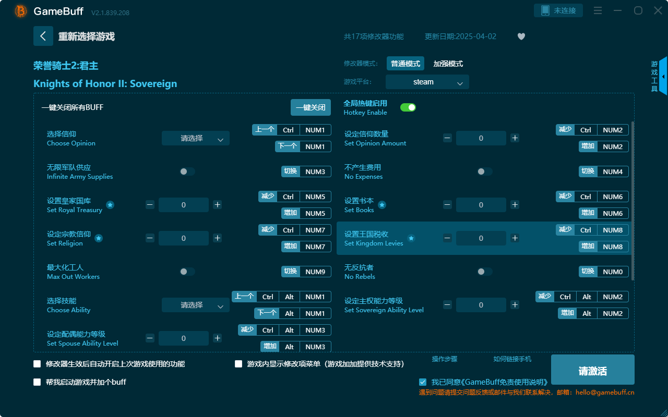
Task: Toggle the global Hotkey Enable switch
Action: [x=408, y=107]
